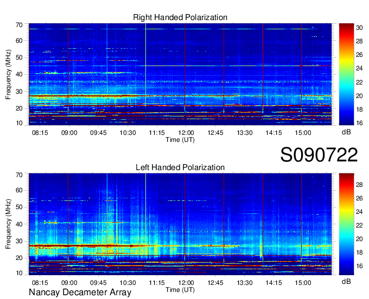Click the 11:15 time tick of Right Handed plot
The image size is (369, 299).
point(157,133)
